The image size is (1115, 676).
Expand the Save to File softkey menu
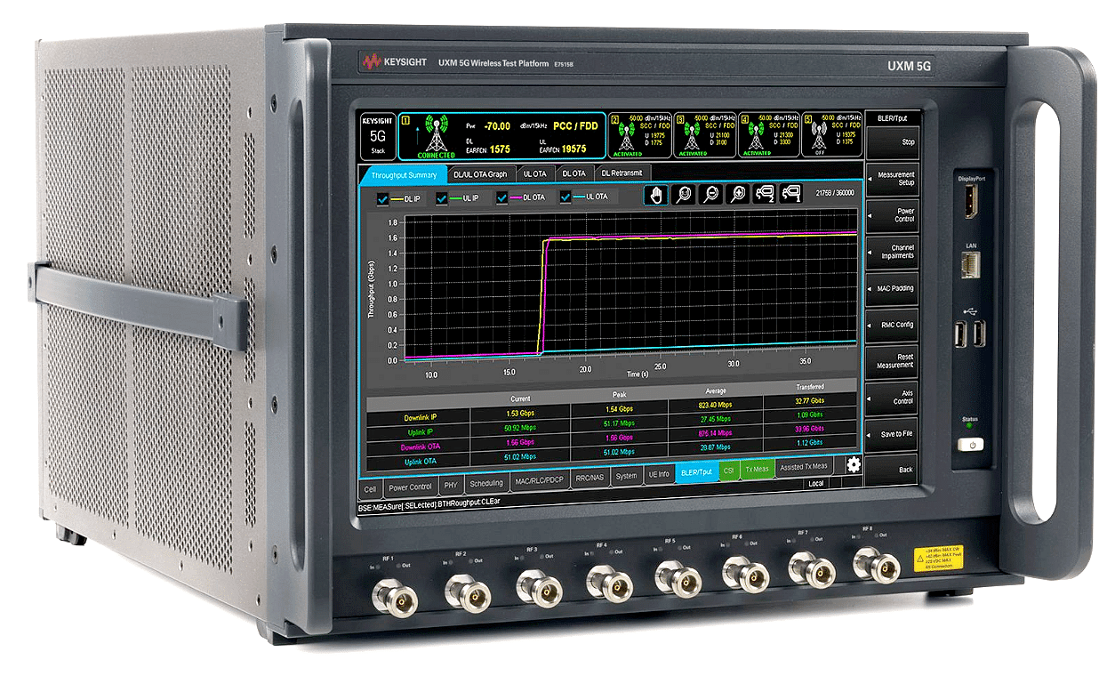[891, 433]
